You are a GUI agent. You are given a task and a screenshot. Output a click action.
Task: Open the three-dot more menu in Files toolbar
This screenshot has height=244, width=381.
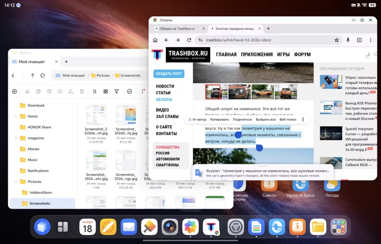click(143, 91)
